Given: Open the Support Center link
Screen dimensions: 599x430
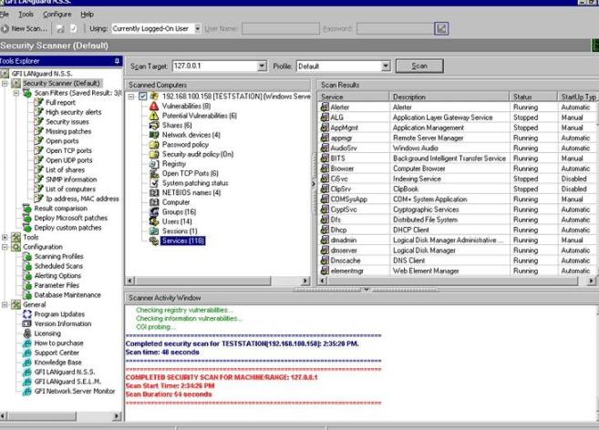Looking at the screenshot, I should coord(57,353).
